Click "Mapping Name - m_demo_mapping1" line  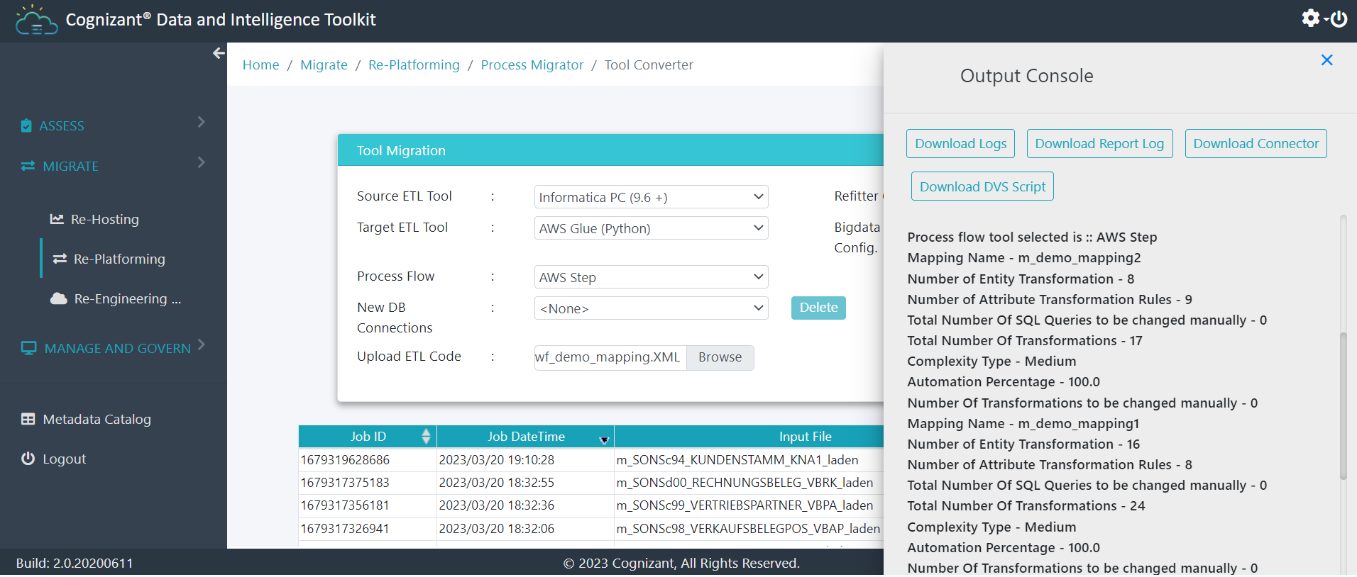(1023, 424)
